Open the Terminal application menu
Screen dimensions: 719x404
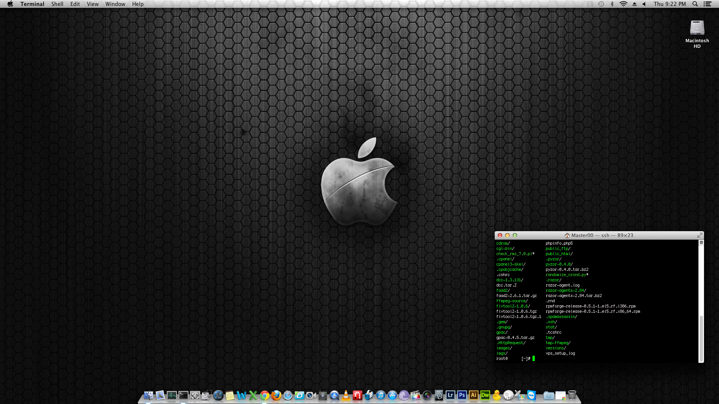pos(32,4)
